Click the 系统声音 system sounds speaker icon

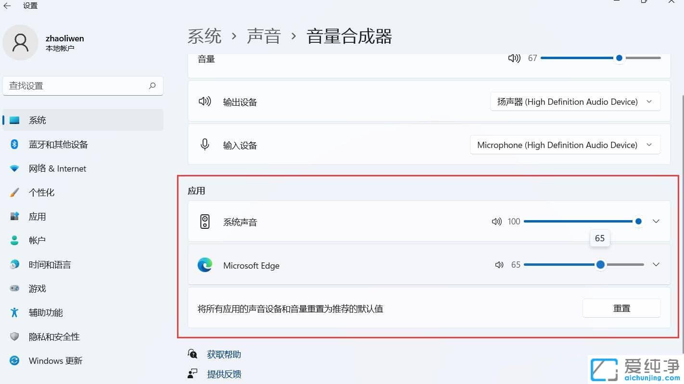(x=205, y=222)
